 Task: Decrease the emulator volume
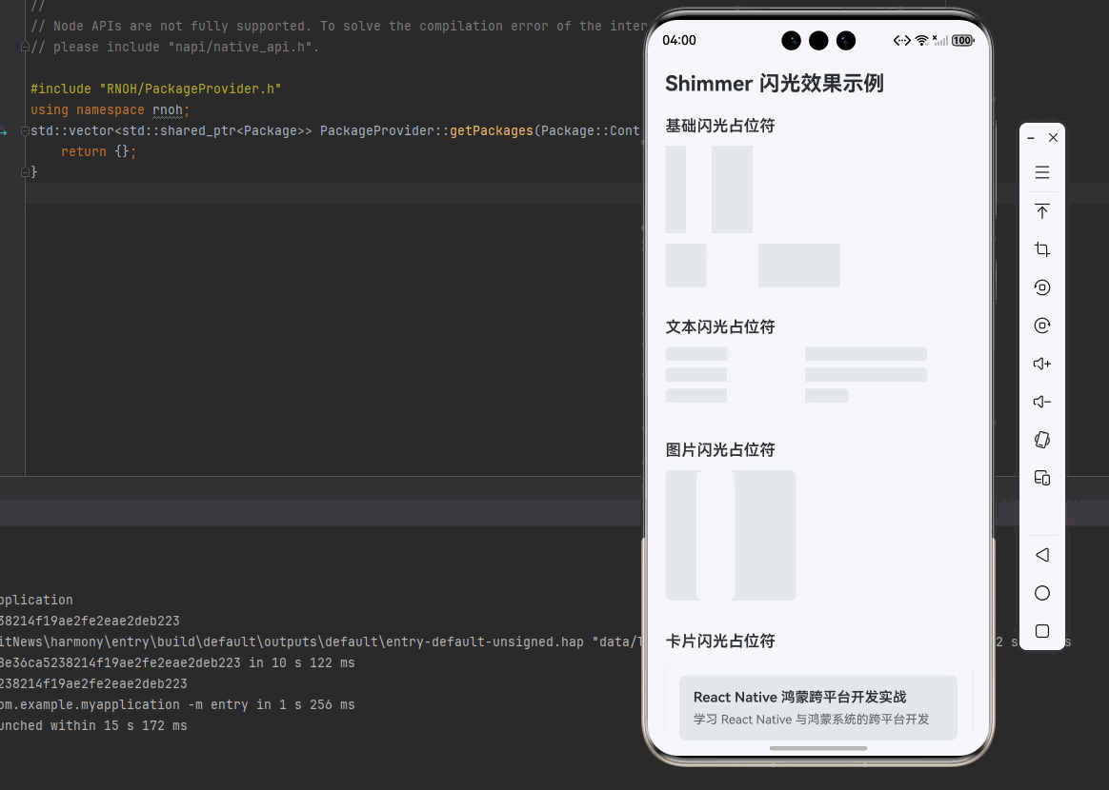1041,402
